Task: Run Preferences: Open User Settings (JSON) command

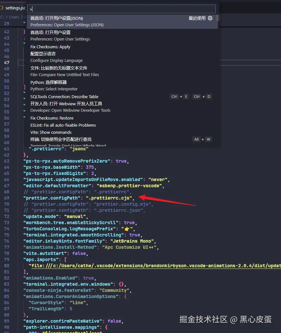Action: tap(122, 21)
